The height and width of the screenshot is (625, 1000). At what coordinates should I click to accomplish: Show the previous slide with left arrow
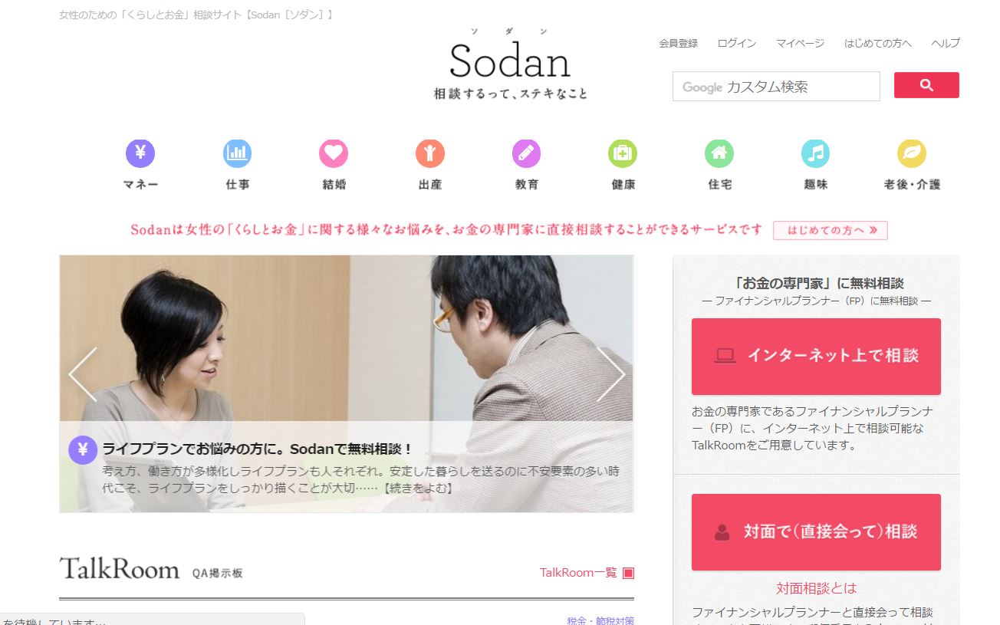[x=83, y=374]
